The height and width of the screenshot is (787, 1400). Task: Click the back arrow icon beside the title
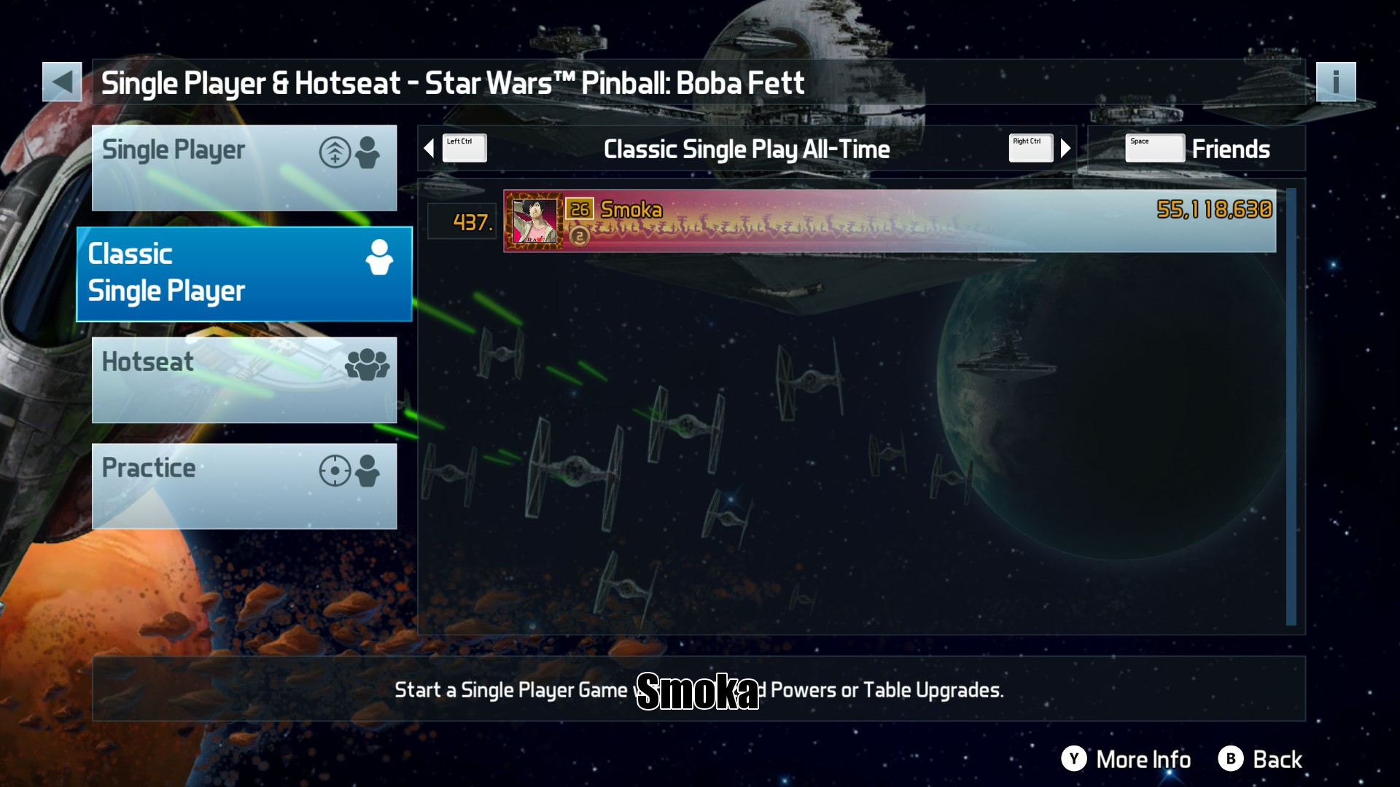(62, 82)
